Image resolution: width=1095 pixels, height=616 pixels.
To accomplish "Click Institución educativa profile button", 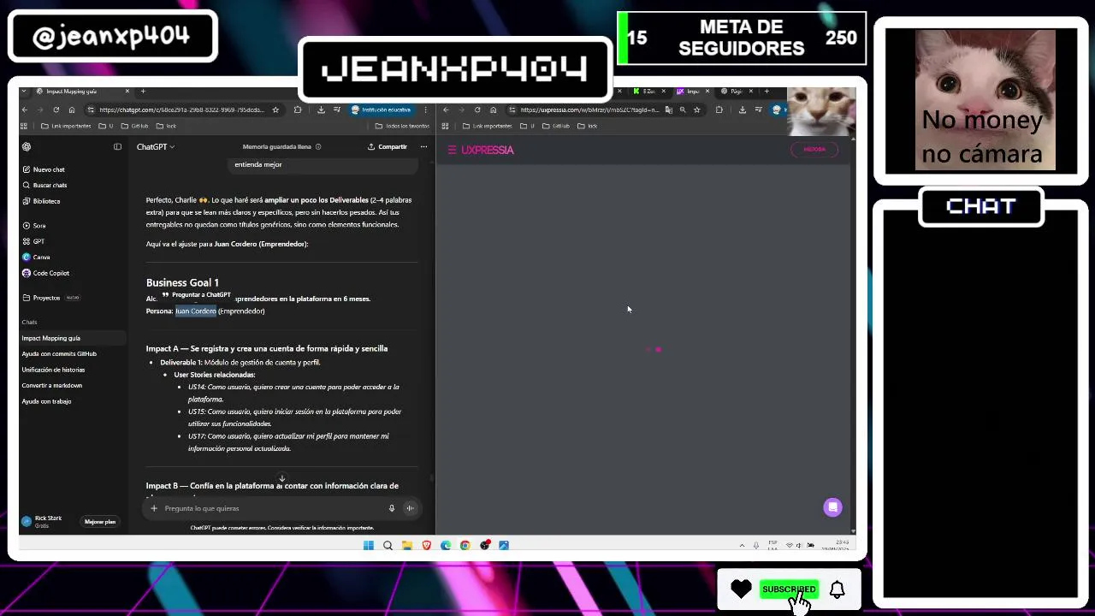I will click(x=382, y=110).
